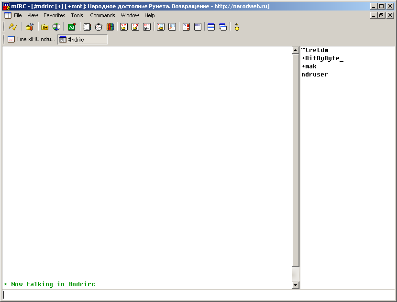Open mIRC Options from the toolbar
The width and height of the screenshot is (397, 302).
tap(30, 27)
